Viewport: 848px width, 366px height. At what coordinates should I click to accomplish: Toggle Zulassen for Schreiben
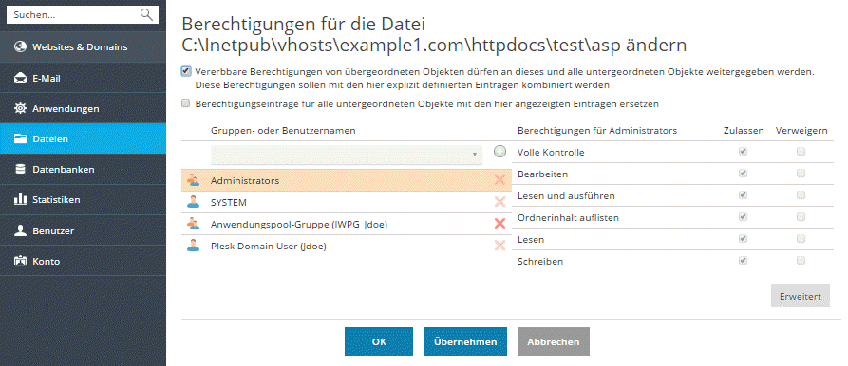(744, 260)
